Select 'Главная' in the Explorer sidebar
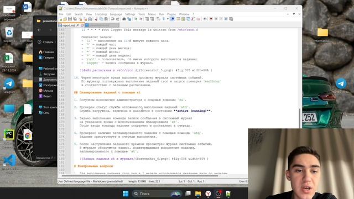The image size is (354, 199). (46, 52)
